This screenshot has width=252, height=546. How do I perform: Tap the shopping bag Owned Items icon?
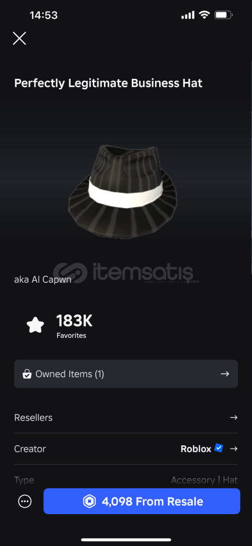click(x=27, y=374)
